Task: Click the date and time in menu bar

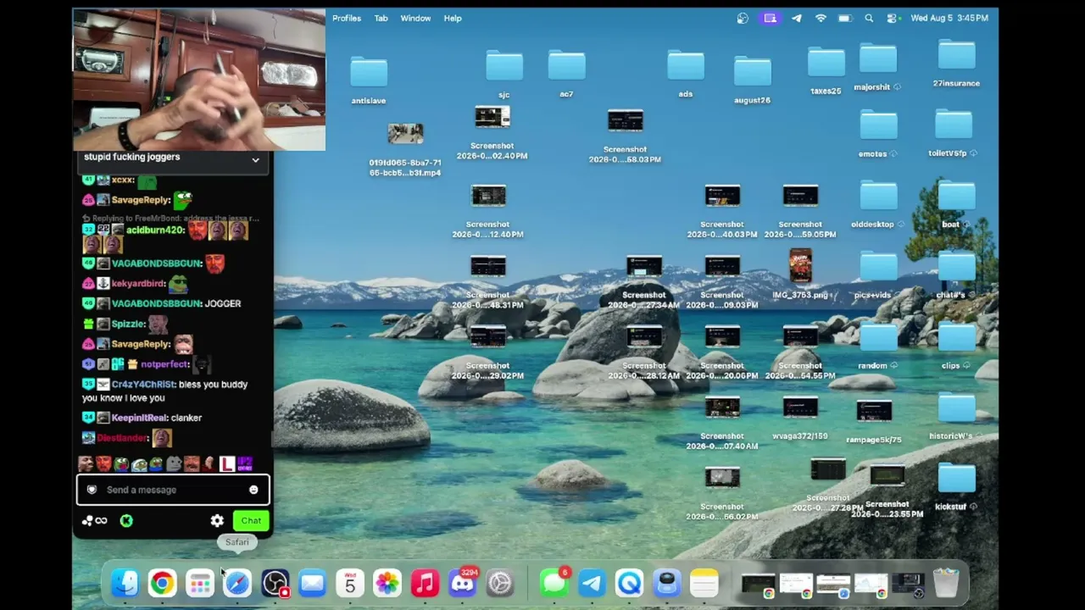Action: point(949,18)
